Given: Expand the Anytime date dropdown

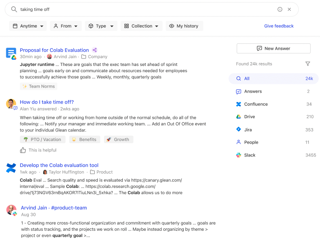Looking at the screenshot, I should click(x=28, y=26).
